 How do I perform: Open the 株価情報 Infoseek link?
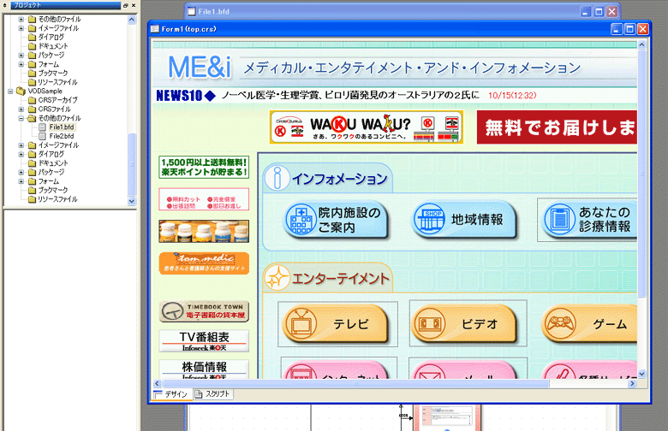tap(204, 369)
